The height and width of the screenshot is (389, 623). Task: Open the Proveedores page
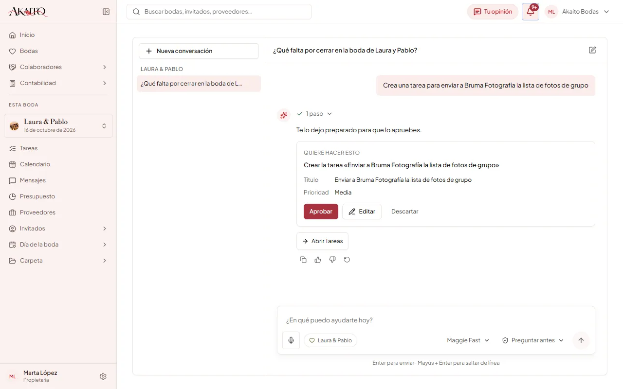[58, 212]
